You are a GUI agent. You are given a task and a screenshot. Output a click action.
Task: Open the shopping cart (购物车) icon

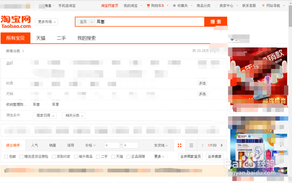coord(149,5)
